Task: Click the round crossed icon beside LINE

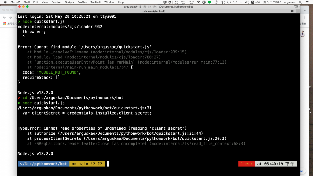Action: coord(204,2)
